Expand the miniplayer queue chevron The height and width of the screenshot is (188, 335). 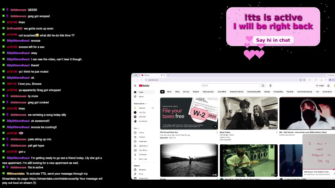pos(334,174)
